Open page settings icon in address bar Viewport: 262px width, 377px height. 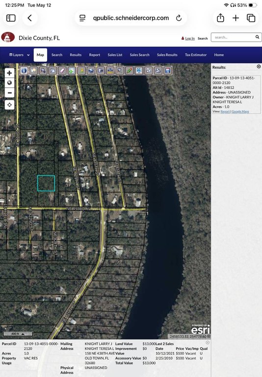tap(82, 18)
